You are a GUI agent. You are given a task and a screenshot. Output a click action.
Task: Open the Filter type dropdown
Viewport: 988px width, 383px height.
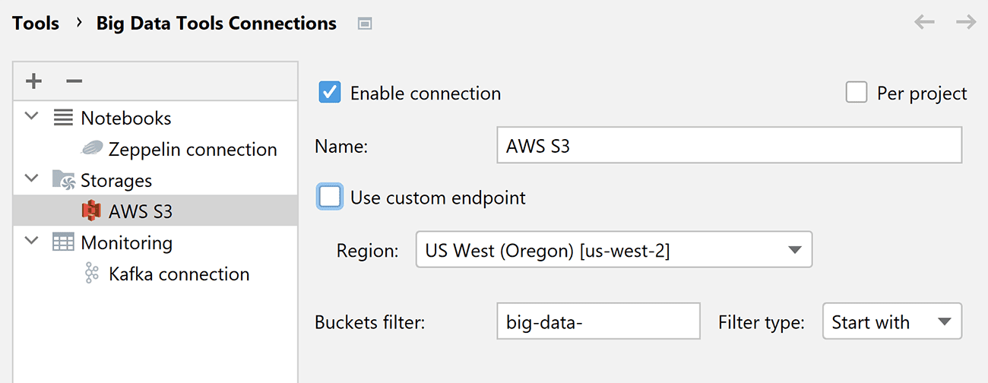[892, 321]
